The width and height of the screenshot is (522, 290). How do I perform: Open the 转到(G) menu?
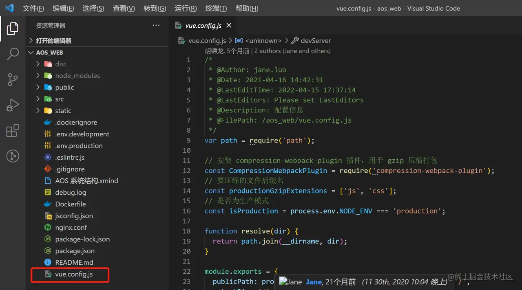155,9
